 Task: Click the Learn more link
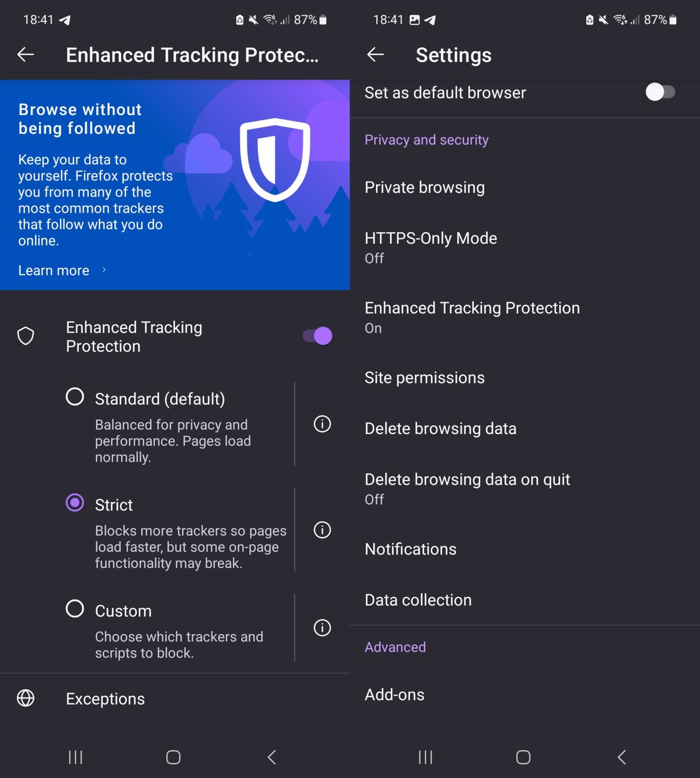pos(53,270)
